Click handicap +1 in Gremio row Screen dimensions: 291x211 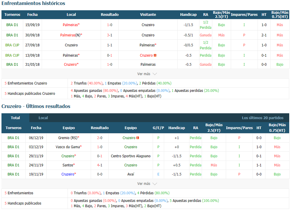click(x=177, y=138)
